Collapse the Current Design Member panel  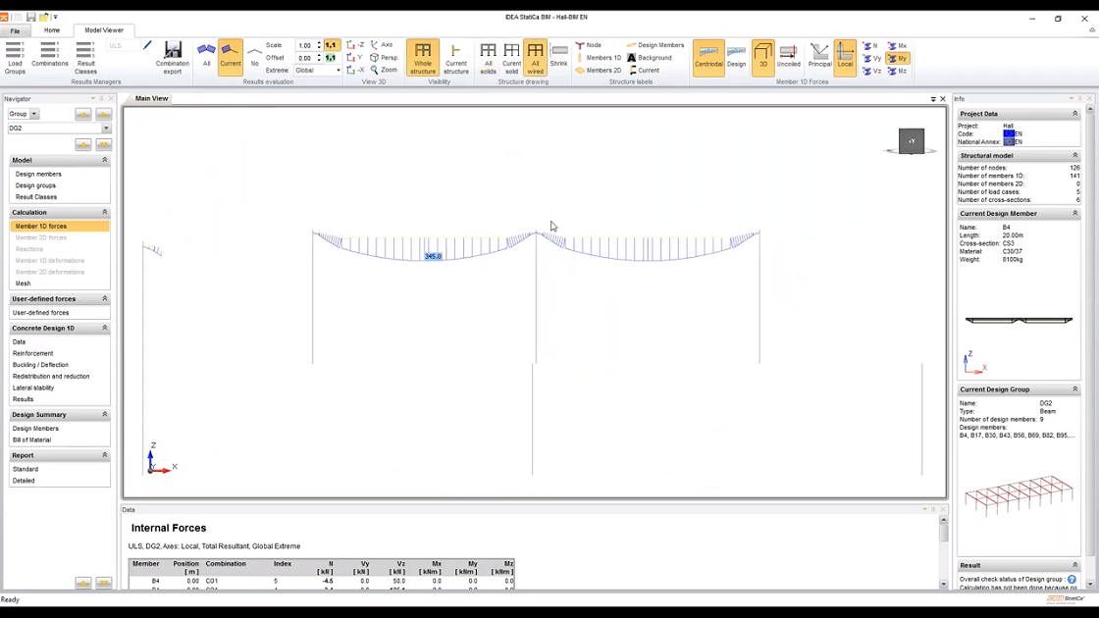pos(1074,213)
